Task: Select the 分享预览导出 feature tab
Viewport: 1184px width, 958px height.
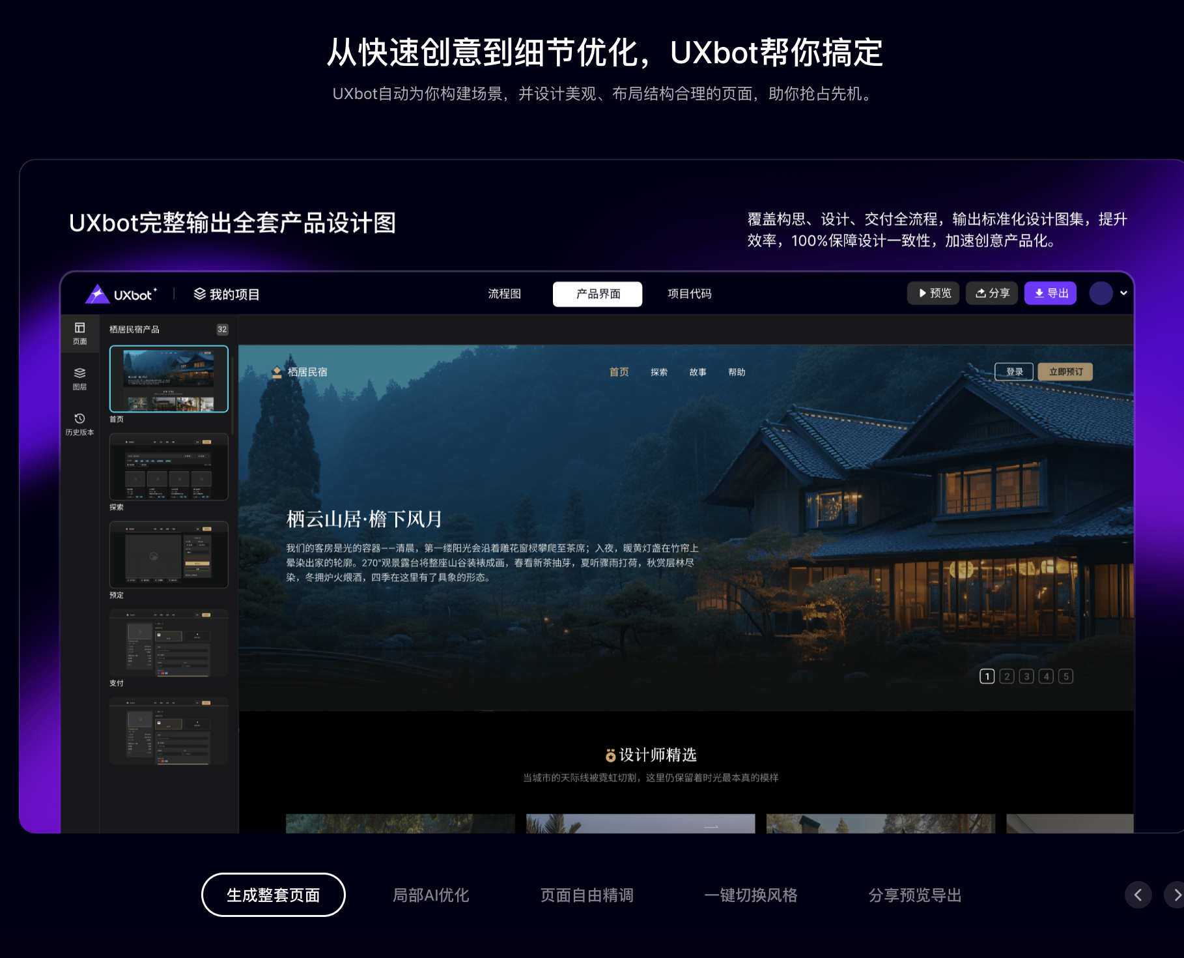Action: (915, 895)
